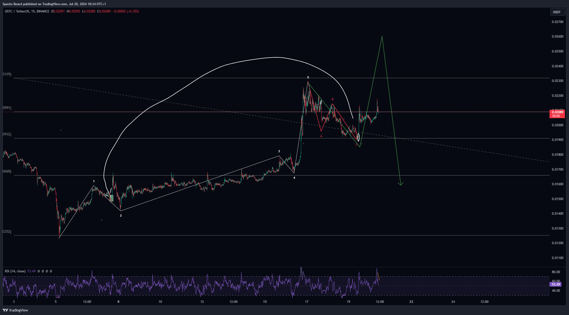Viewport: 569px width, 315px height.
Task: Click the red corrective wave label B
Action: 333,100
